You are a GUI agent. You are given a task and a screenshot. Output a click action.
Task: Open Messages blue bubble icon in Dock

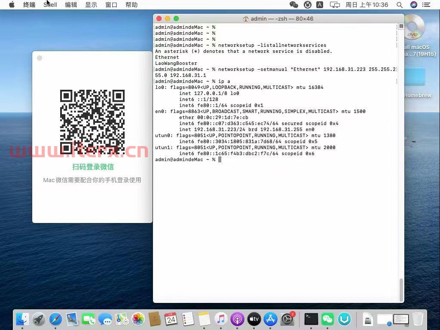coord(105,319)
